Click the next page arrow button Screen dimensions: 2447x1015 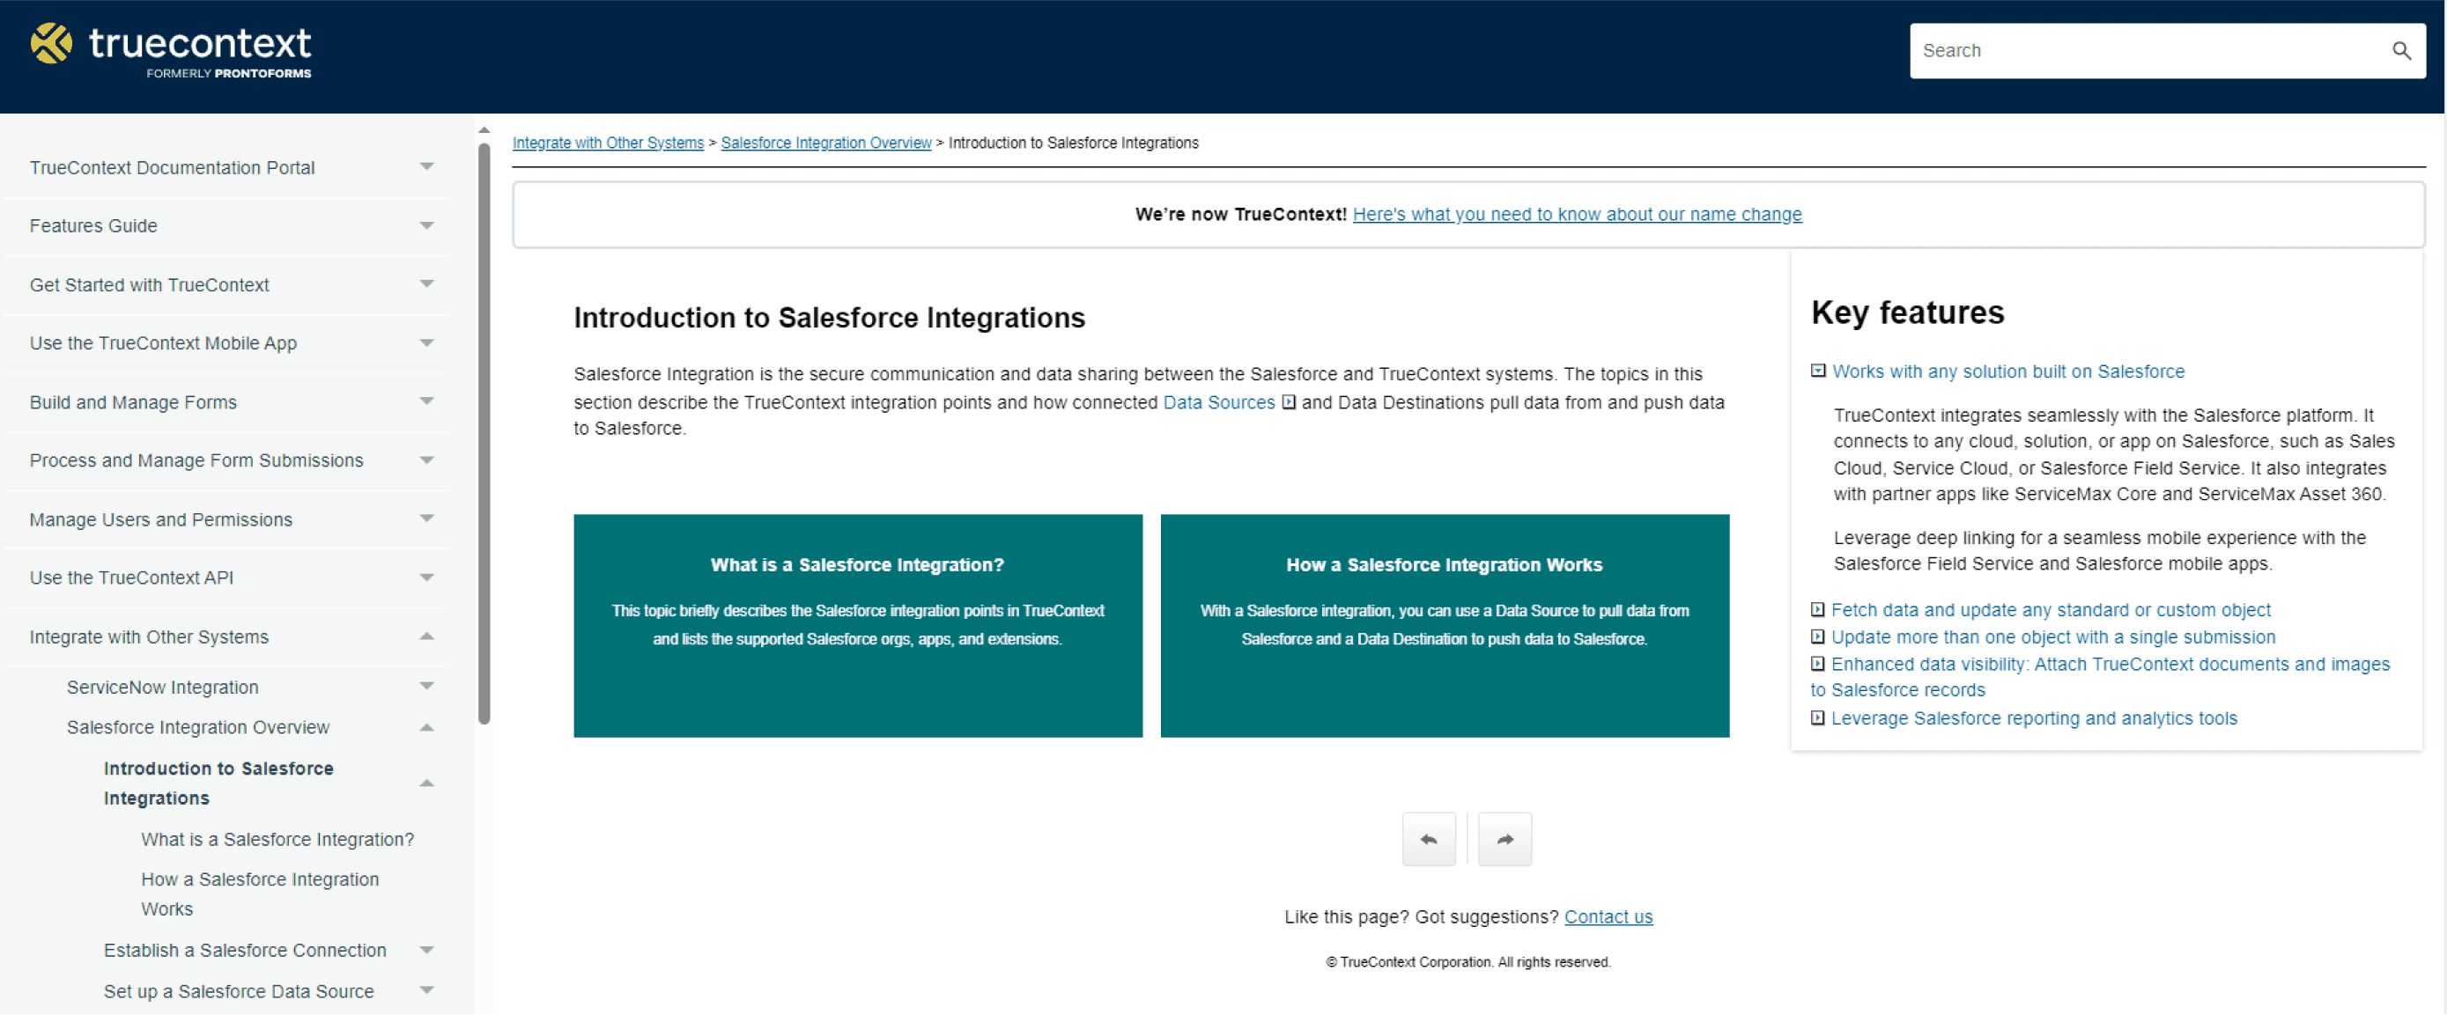pyautogui.click(x=1504, y=838)
